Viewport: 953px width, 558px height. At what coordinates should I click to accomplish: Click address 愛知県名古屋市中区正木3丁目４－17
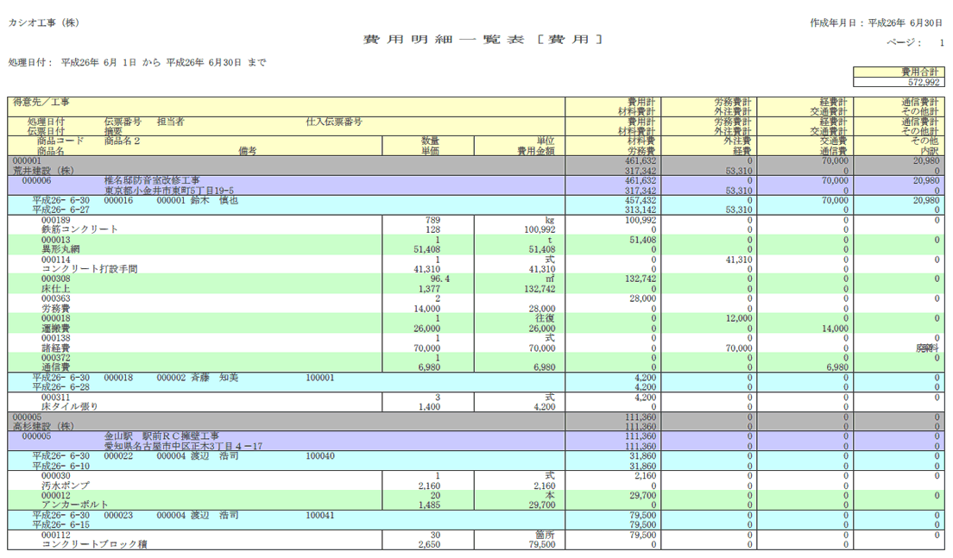click(184, 446)
